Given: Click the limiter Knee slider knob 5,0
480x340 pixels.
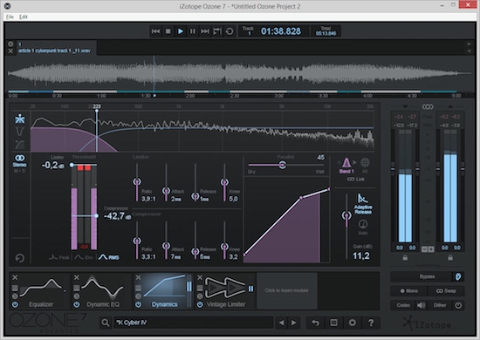Looking at the screenshot, I should pyautogui.click(x=224, y=182).
